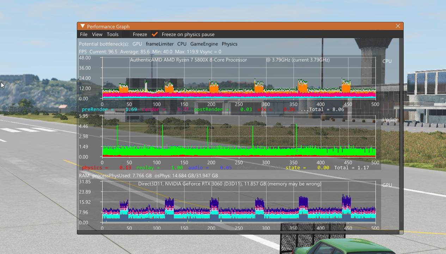Click the 'Average: 85.6' FPS value
The width and height of the screenshot is (446, 254).
click(135, 52)
